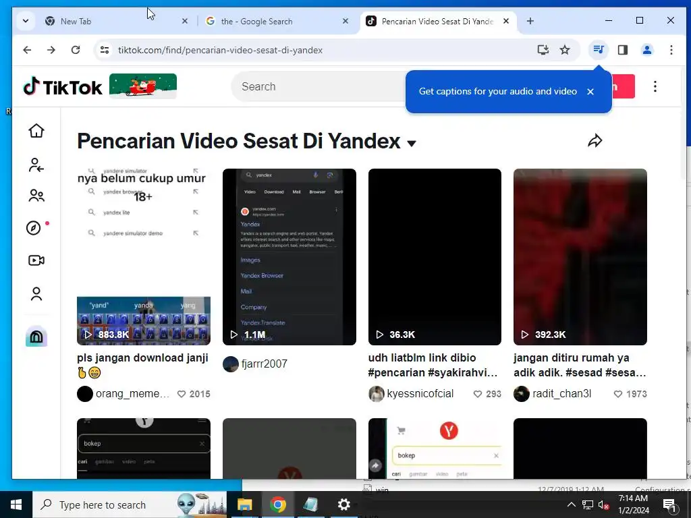Open the LIVE camera sidebar icon
This screenshot has width=691, height=518.
(36, 260)
